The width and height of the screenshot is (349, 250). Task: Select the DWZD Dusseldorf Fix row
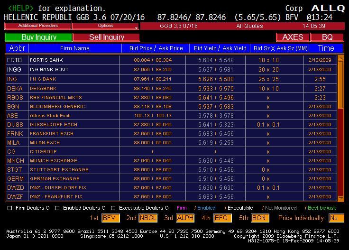point(171,188)
